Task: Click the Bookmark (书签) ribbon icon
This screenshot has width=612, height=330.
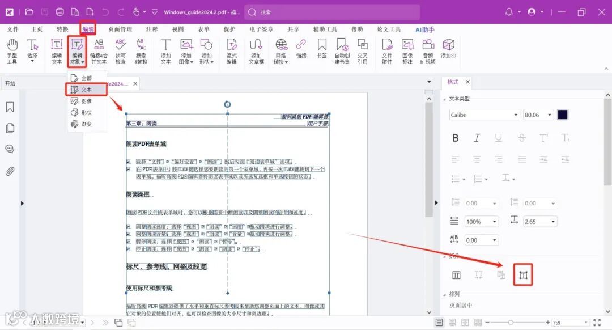Action: [x=322, y=49]
